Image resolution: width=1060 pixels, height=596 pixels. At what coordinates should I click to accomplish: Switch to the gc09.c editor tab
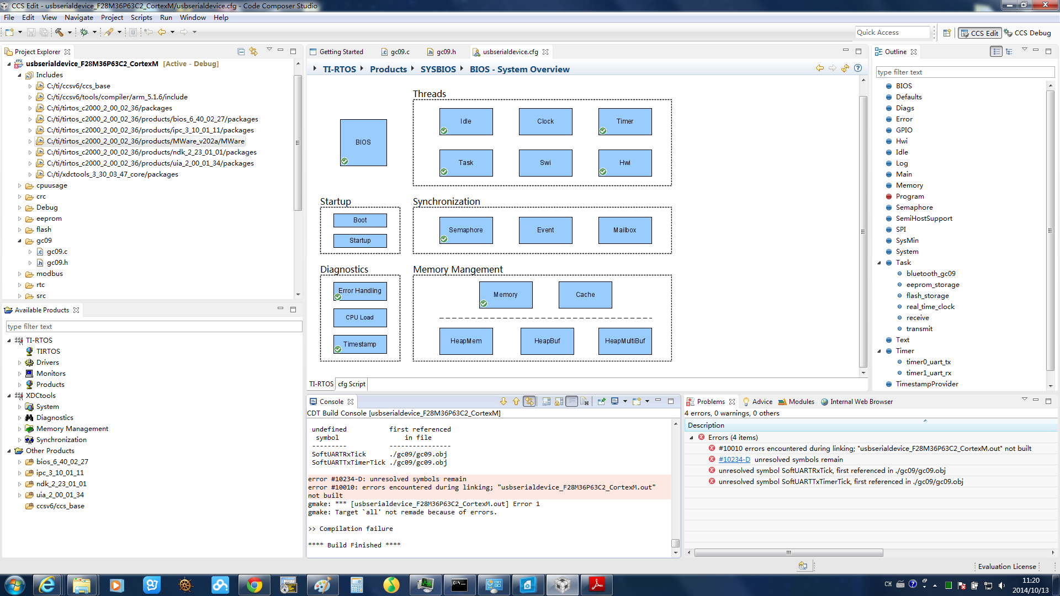(x=400, y=52)
